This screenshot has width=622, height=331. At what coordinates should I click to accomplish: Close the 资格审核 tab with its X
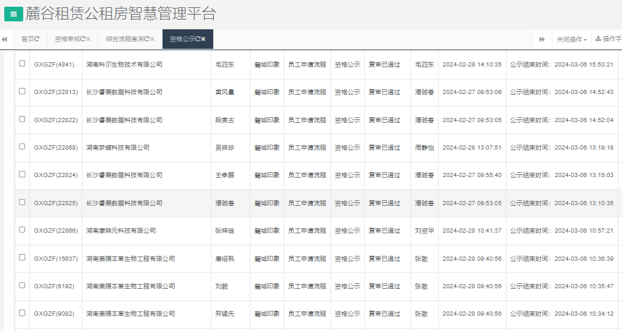(89, 39)
